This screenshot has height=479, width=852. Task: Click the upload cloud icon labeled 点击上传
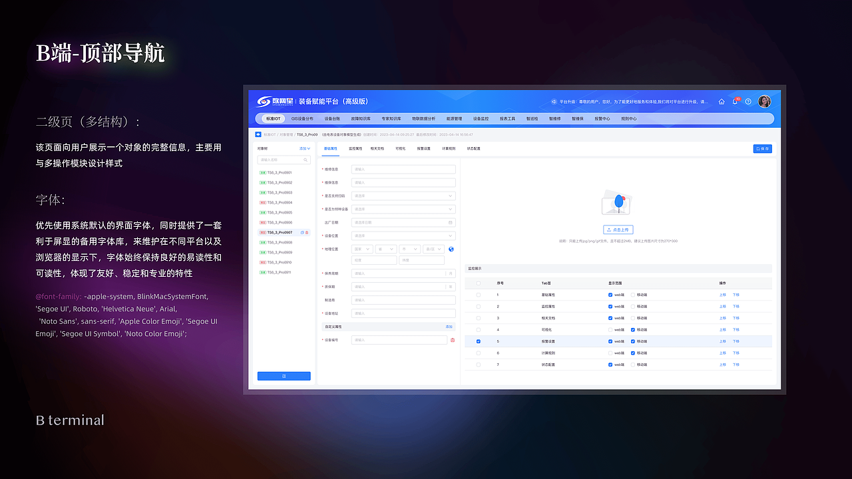616,229
